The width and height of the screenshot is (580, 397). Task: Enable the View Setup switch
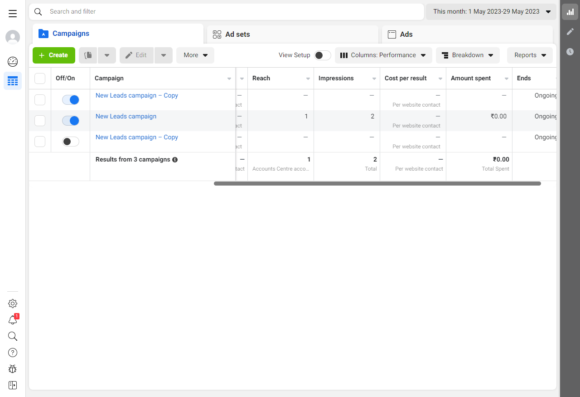pos(323,55)
